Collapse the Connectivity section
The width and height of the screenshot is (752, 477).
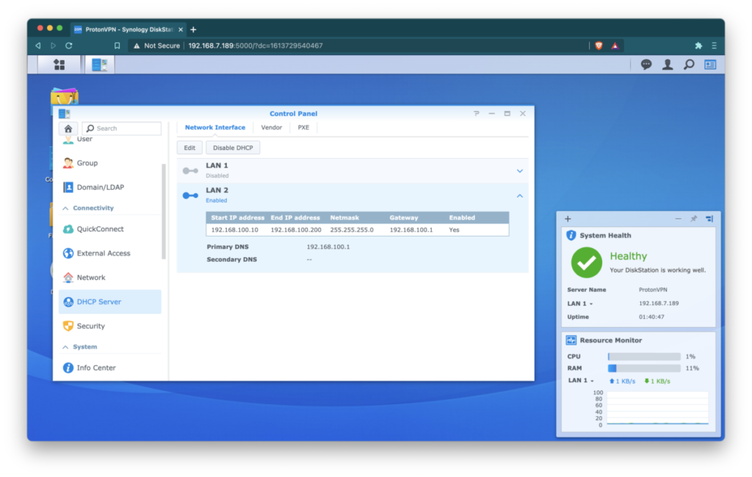click(x=65, y=208)
